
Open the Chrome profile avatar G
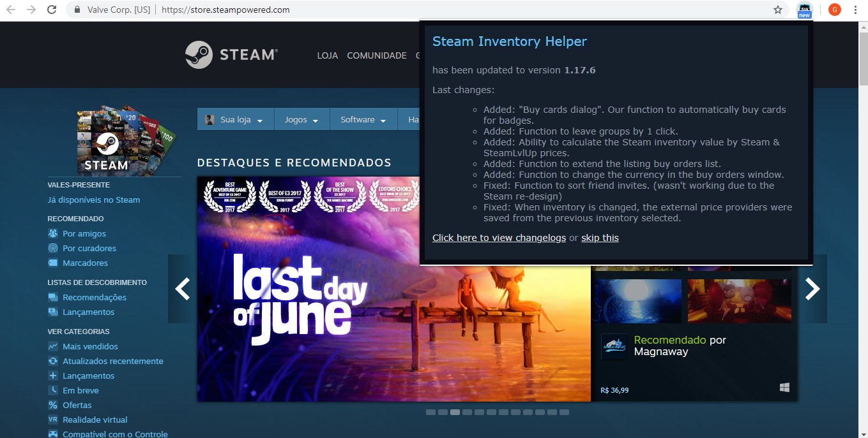click(x=834, y=10)
